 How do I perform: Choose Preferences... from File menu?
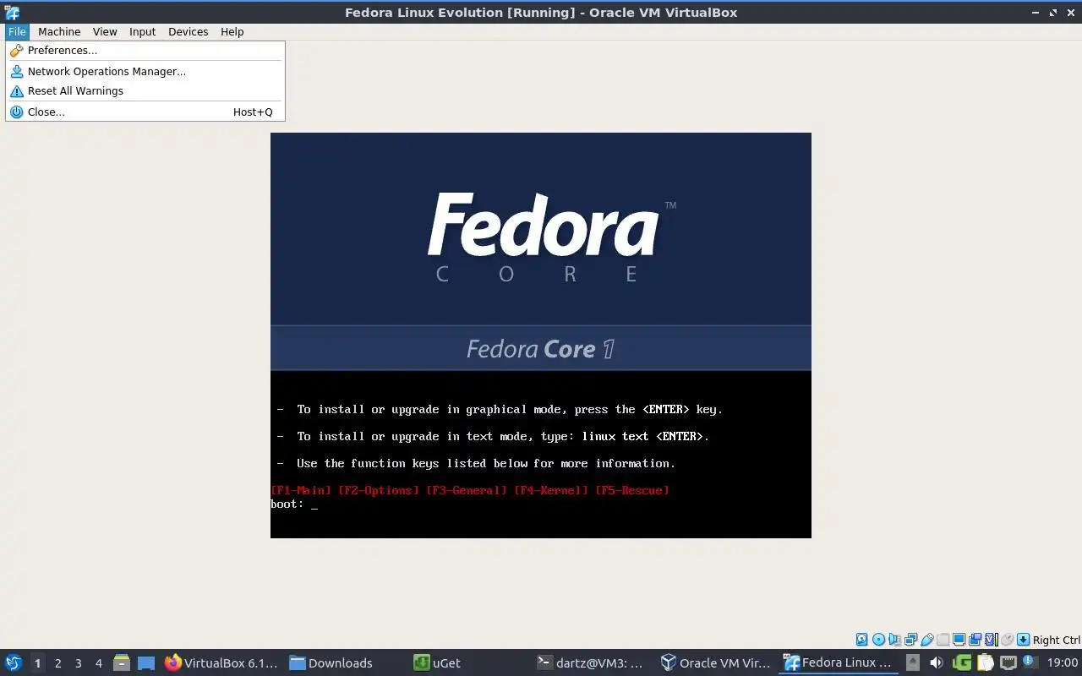click(145, 51)
